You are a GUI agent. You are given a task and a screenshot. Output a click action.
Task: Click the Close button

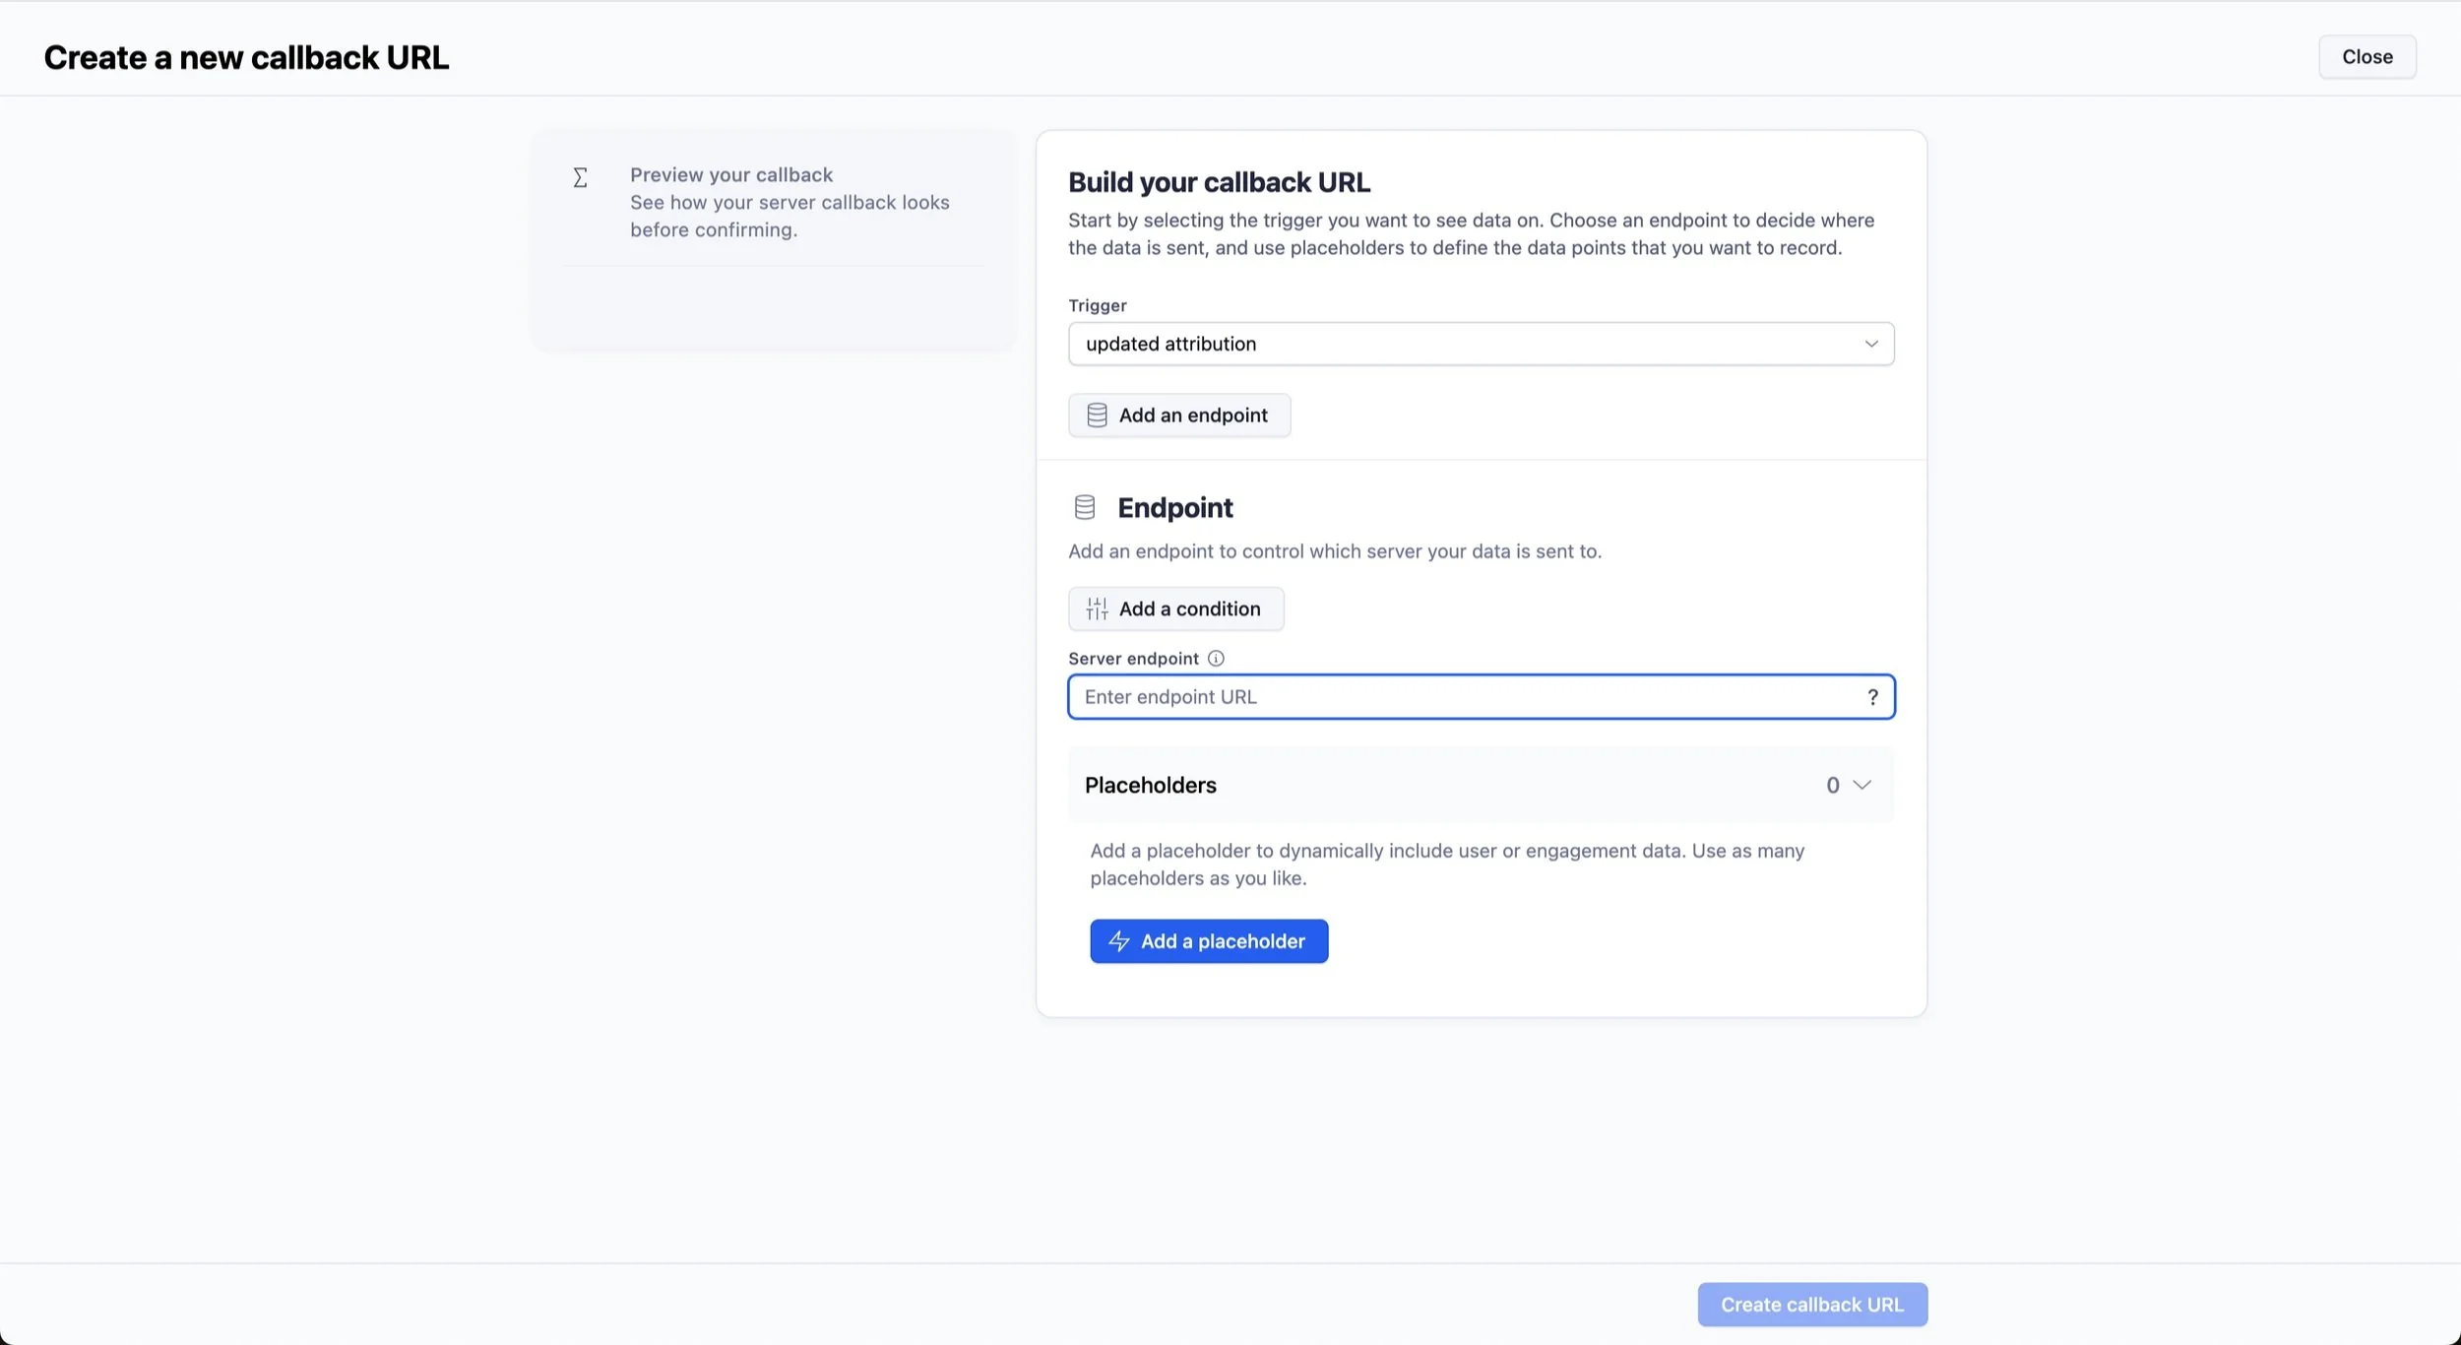2366,56
